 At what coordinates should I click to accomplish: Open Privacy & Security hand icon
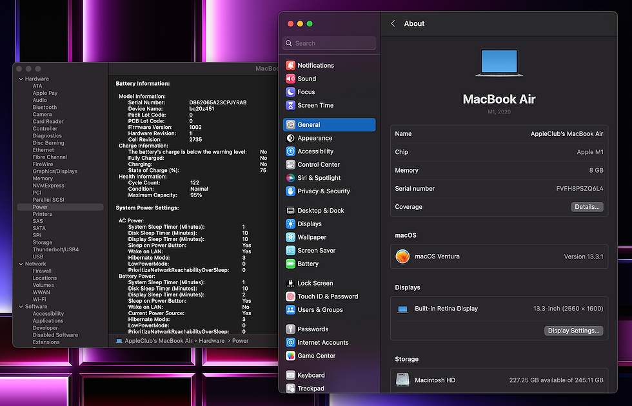coord(290,191)
